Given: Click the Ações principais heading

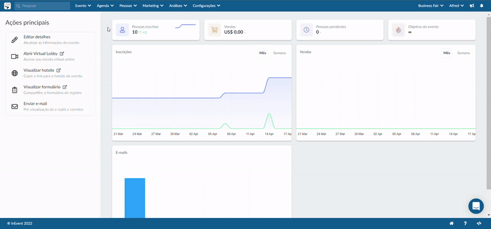Looking at the screenshot, I should 27,23.
